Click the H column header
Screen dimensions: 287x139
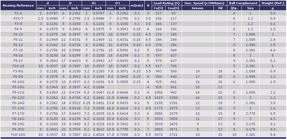[148, 6]
